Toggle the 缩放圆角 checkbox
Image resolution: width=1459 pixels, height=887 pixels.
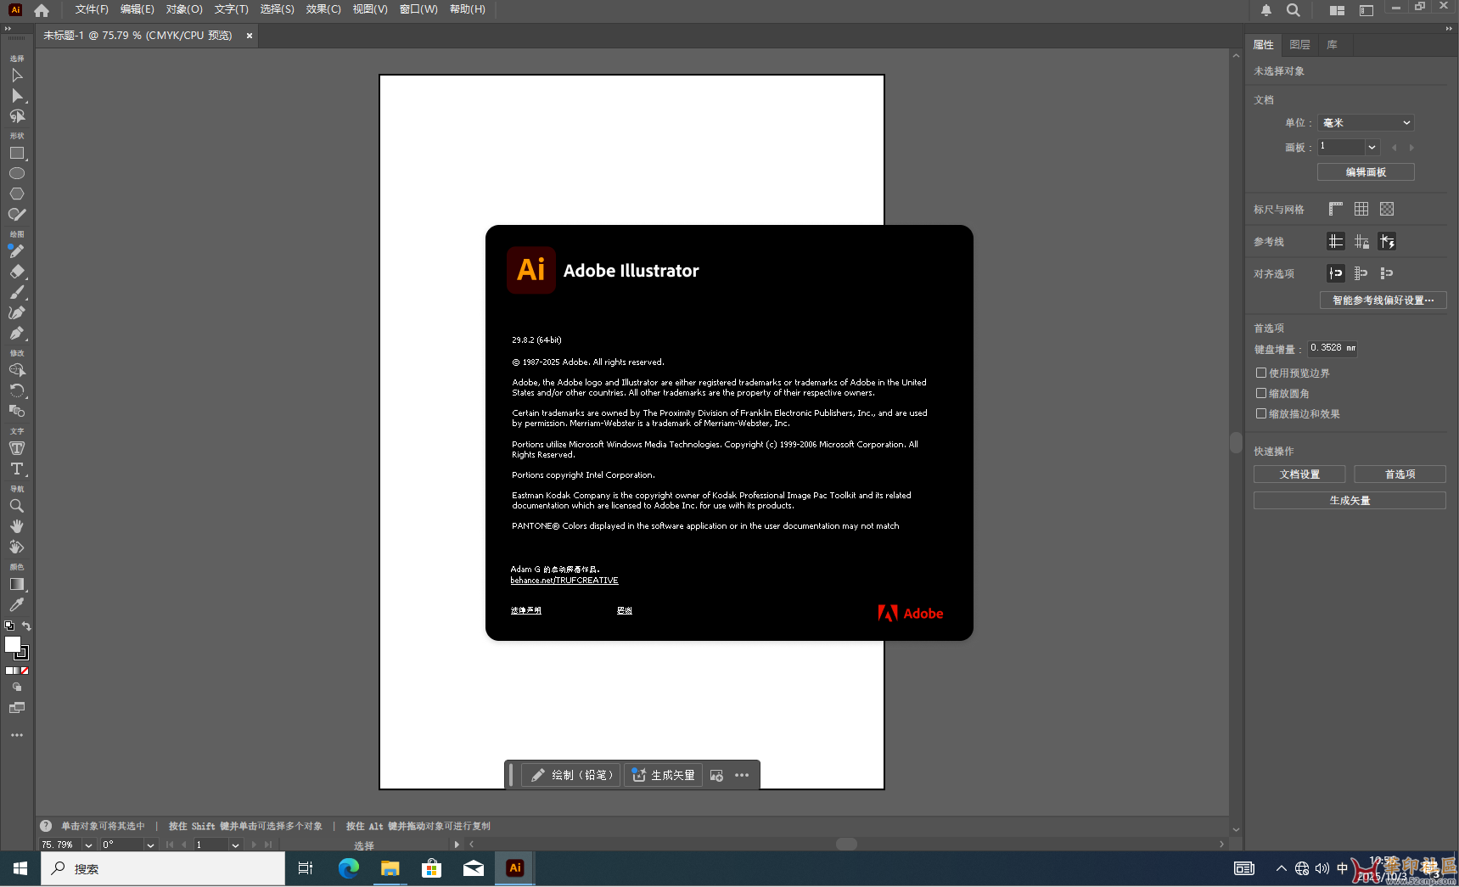[1261, 393]
